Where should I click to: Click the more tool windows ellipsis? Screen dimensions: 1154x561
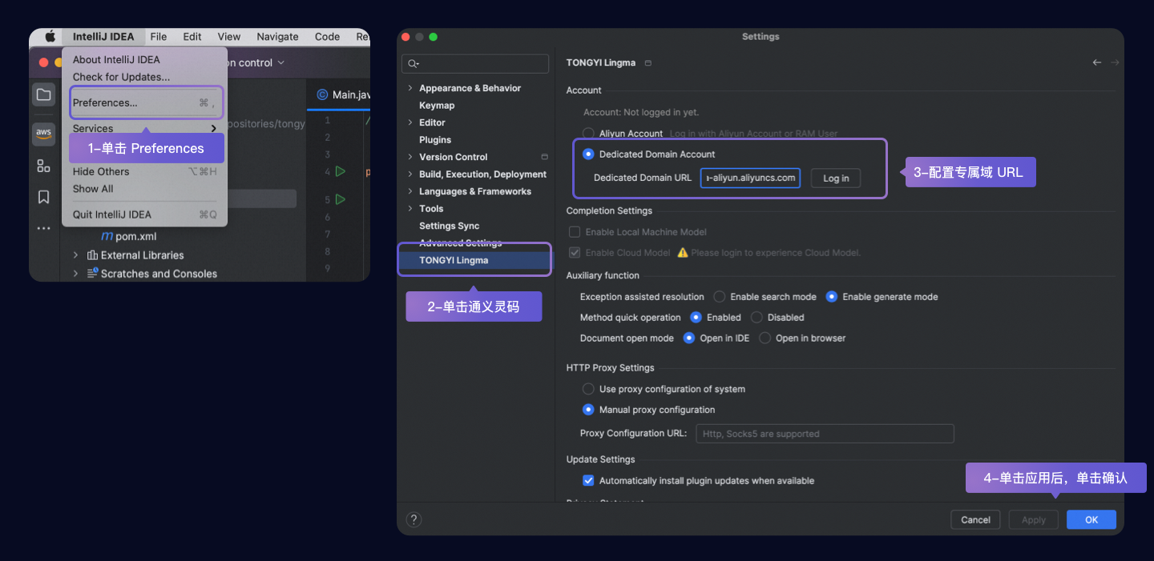tap(43, 229)
